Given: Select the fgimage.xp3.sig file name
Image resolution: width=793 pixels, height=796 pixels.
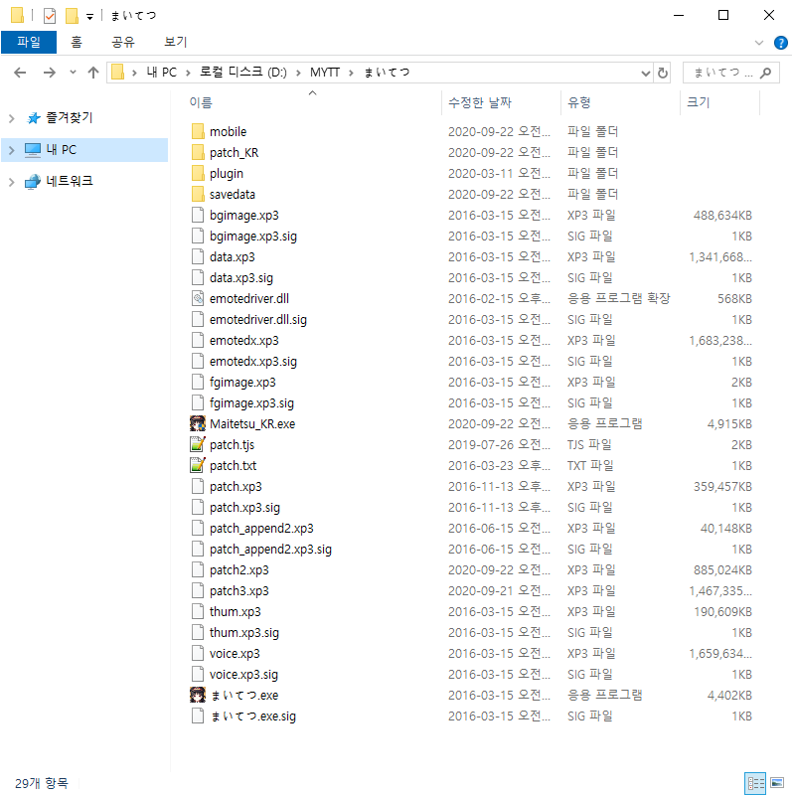Looking at the screenshot, I should 251,403.
